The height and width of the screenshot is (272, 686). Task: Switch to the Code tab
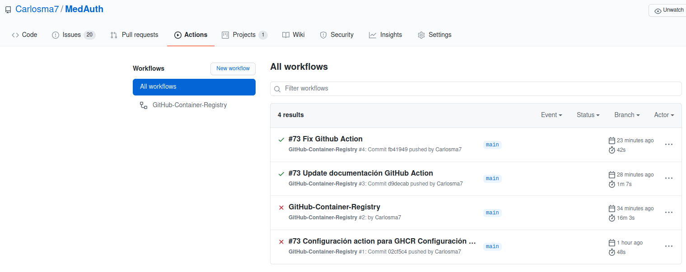point(24,35)
